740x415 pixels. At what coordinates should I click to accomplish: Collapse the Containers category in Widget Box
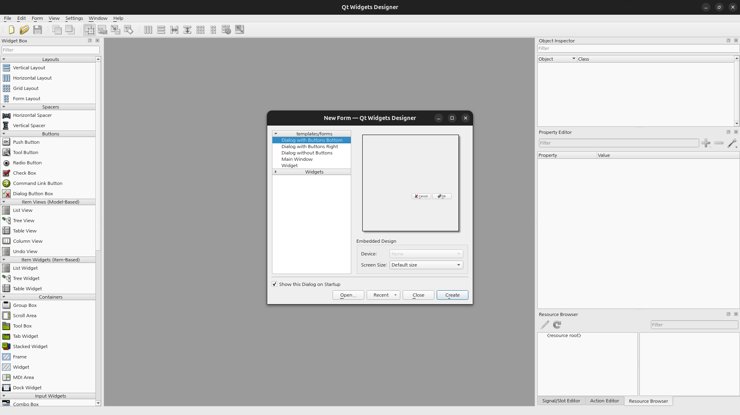(x=4, y=297)
